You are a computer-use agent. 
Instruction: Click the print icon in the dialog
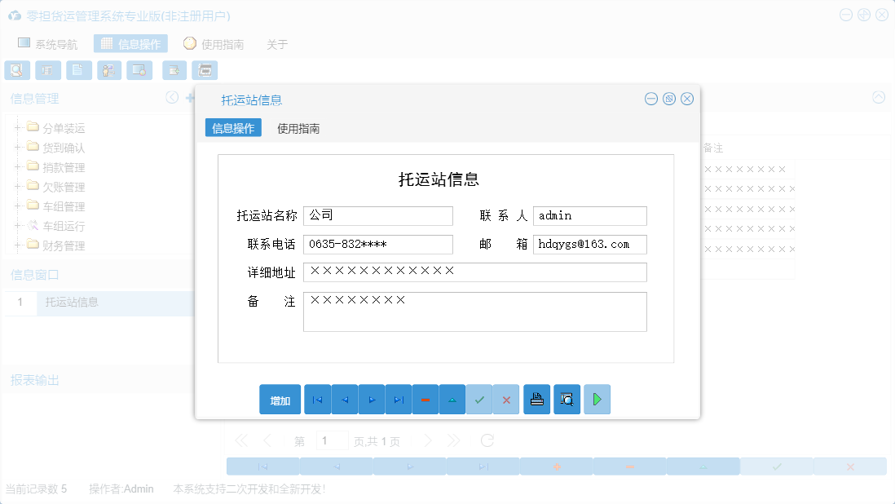[536, 399]
